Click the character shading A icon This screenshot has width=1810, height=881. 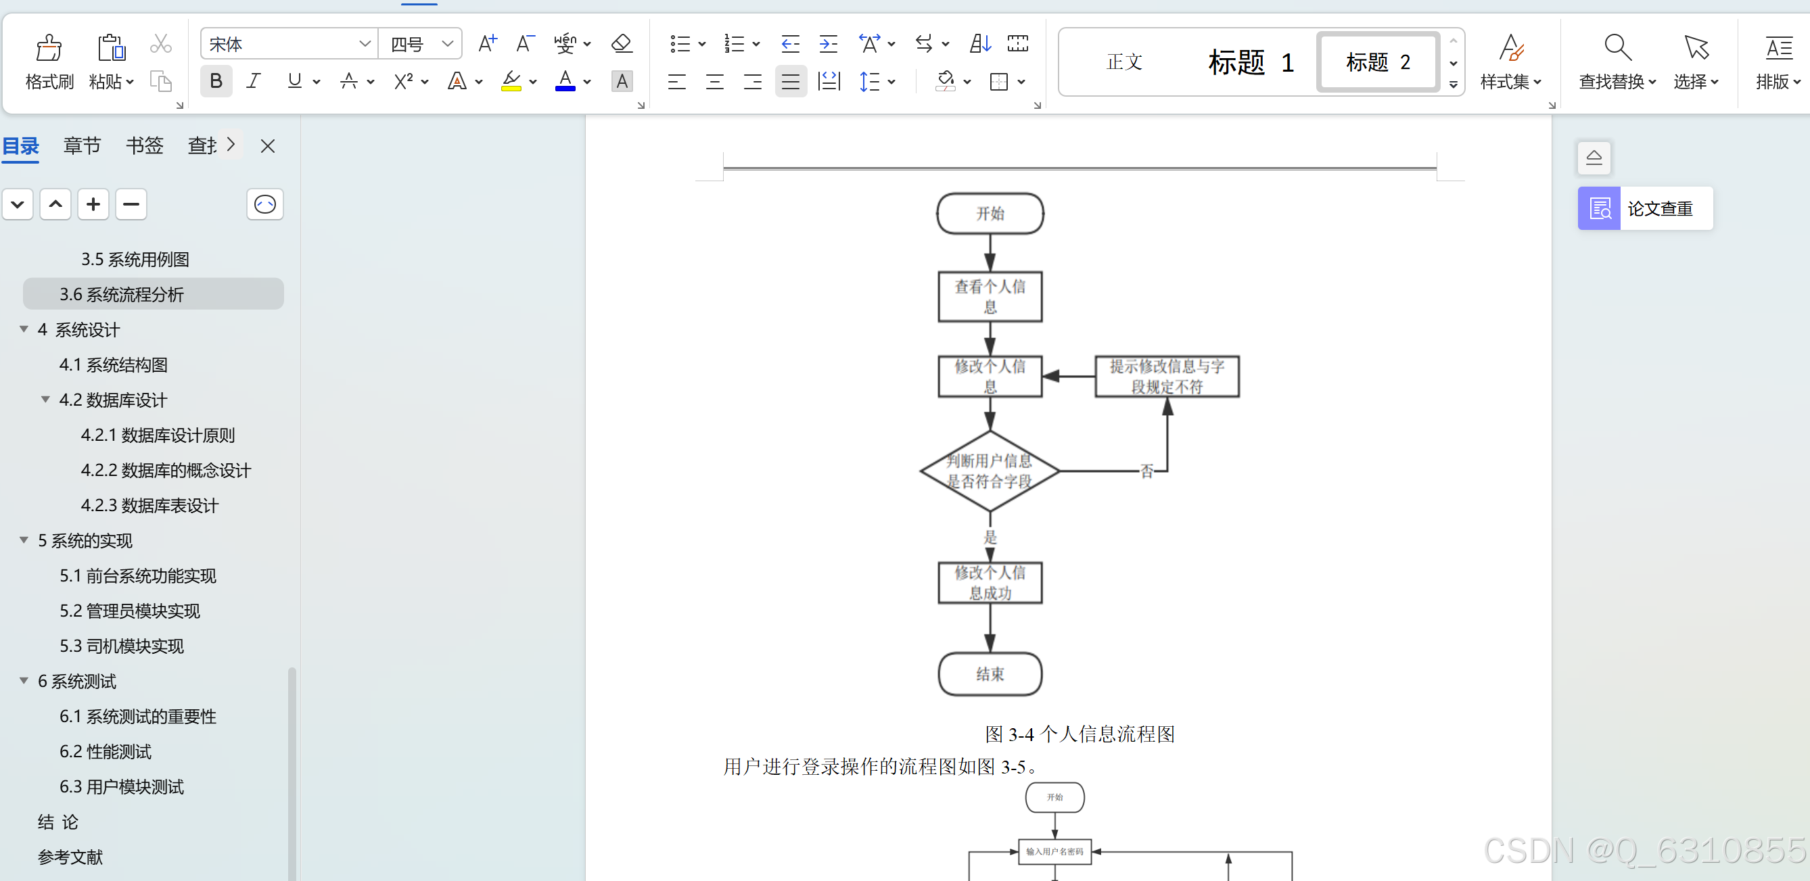[622, 82]
